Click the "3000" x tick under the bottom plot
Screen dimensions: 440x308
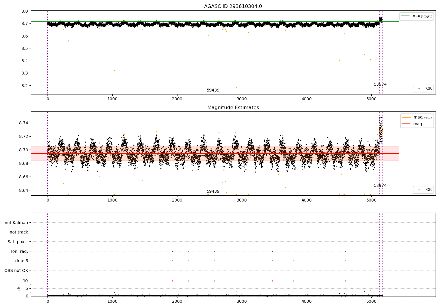[x=242, y=301]
